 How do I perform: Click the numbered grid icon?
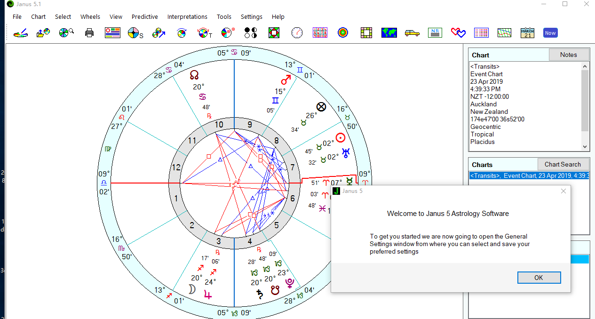[x=320, y=32]
